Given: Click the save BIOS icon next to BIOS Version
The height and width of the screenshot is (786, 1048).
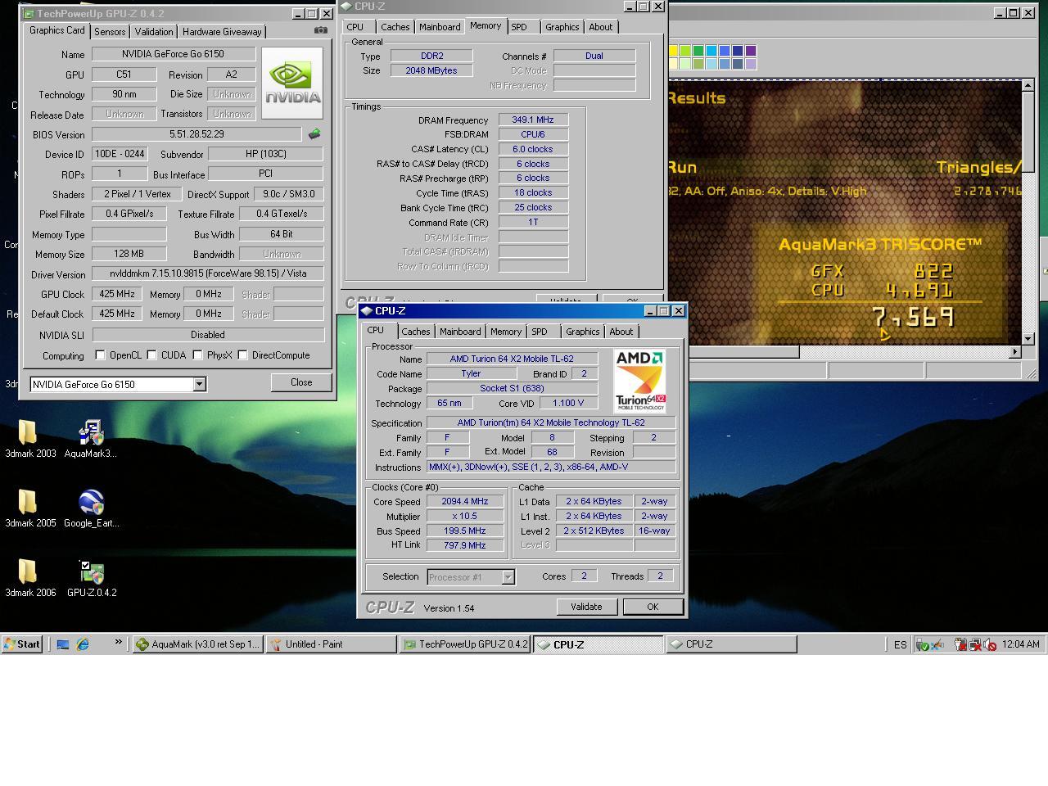Looking at the screenshot, I should pos(314,133).
